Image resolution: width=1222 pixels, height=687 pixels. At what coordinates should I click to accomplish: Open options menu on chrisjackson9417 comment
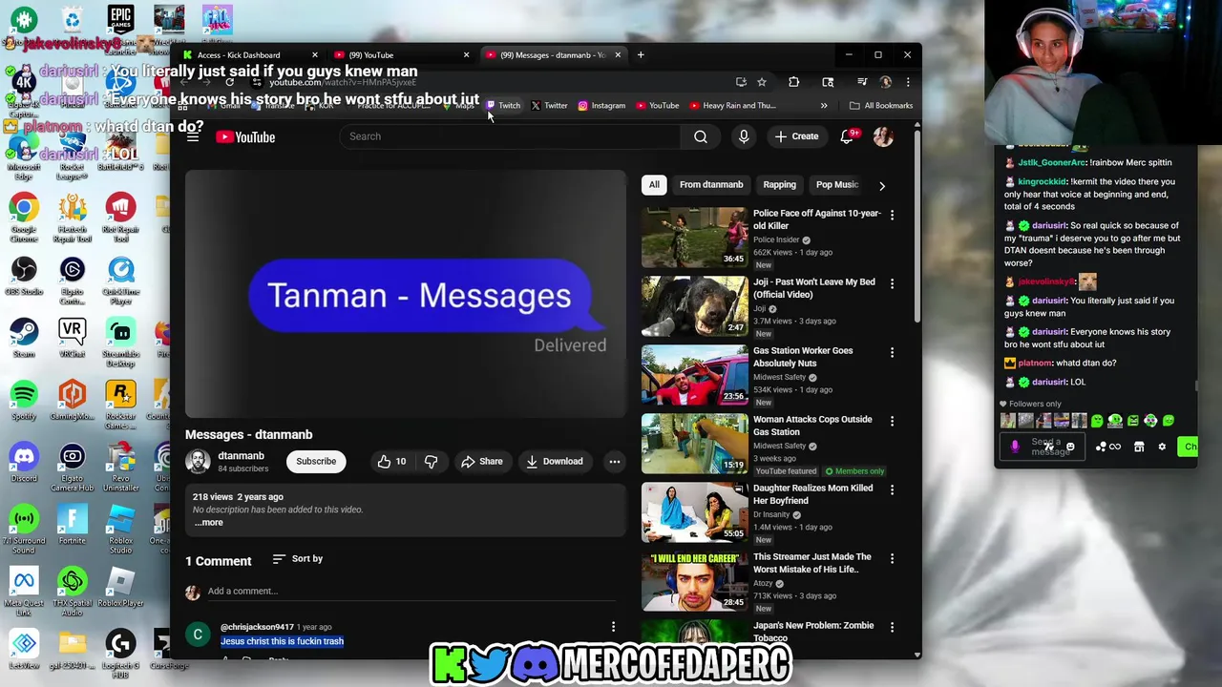click(x=613, y=628)
